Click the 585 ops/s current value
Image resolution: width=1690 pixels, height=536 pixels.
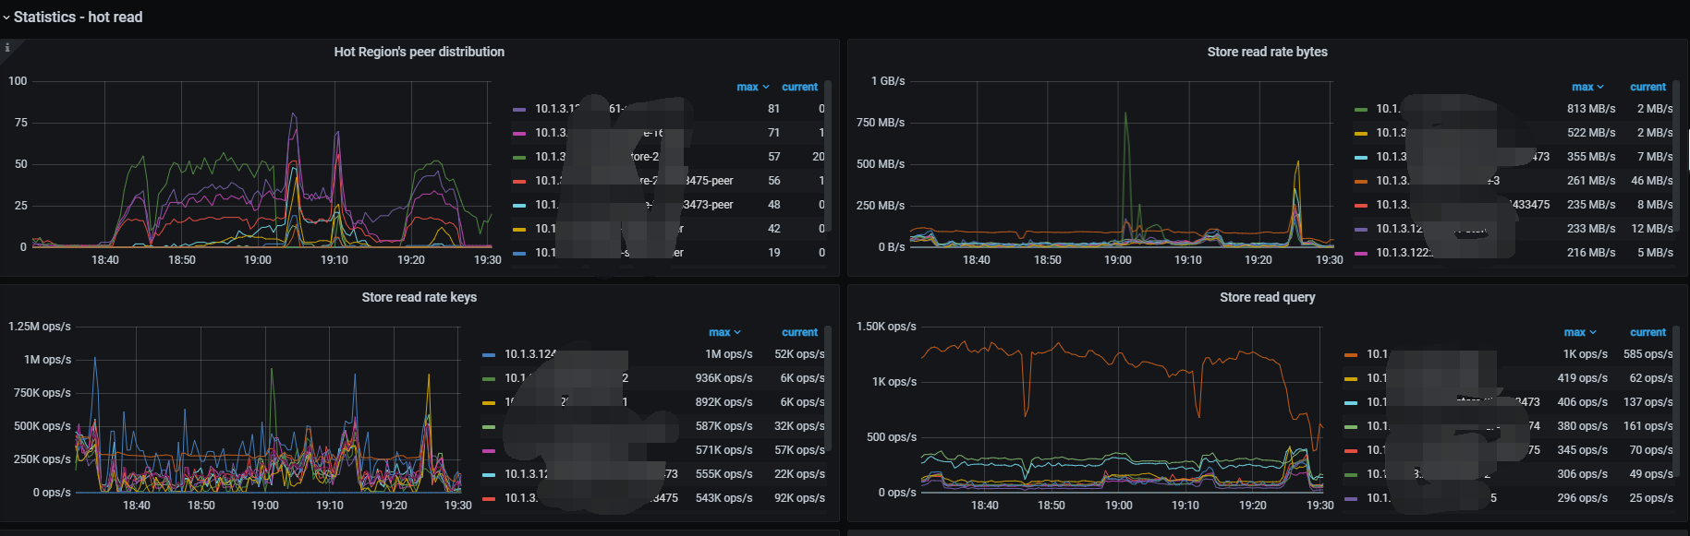(x=1648, y=354)
